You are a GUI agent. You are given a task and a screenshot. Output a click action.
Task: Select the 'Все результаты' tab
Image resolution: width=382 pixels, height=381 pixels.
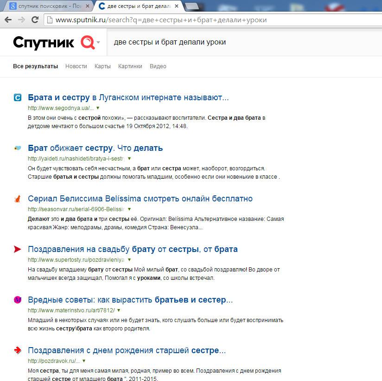(x=36, y=66)
